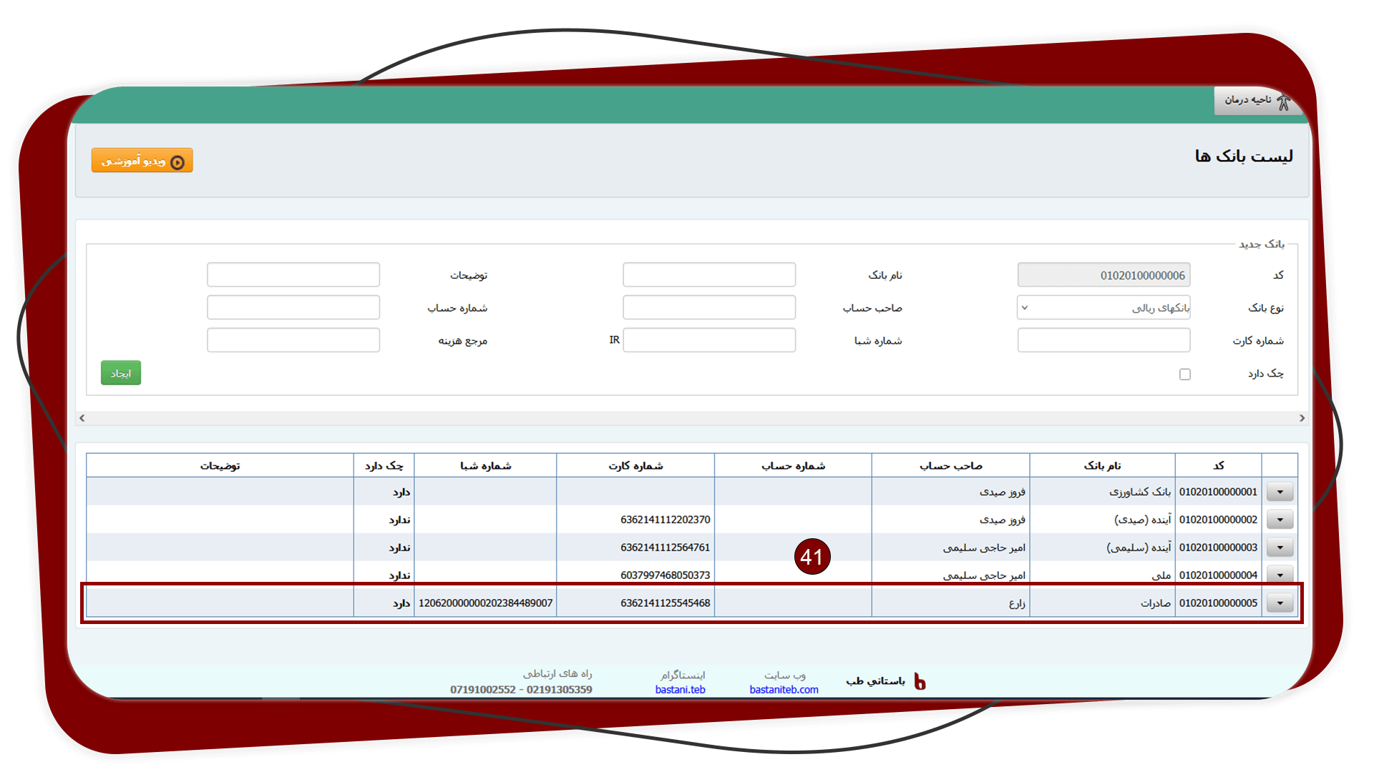Click the شماره شبا column header

pyautogui.click(x=485, y=466)
